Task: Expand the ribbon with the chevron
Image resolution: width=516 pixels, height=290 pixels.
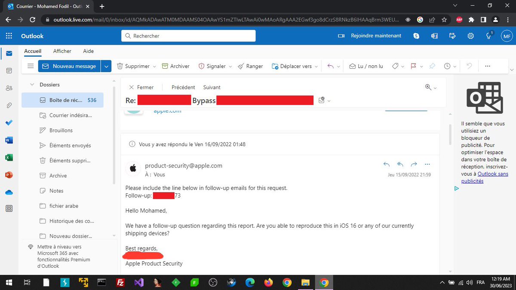Action: click(511, 69)
